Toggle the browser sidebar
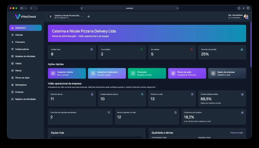This screenshot has width=259, height=148. pyautogui.click(x=22, y=8)
